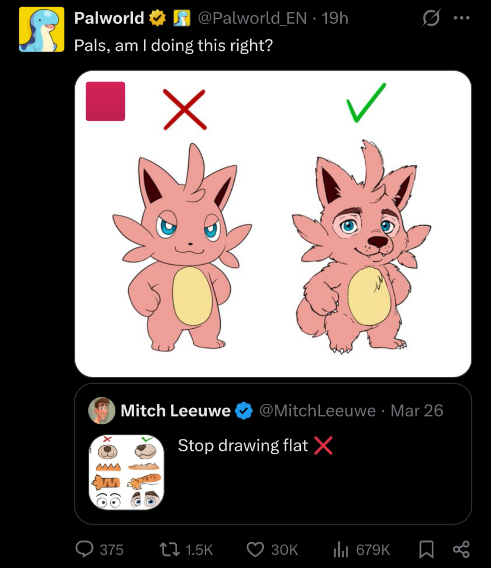Like the post with heart icon
This screenshot has width=491, height=568.
(x=255, y=549)
